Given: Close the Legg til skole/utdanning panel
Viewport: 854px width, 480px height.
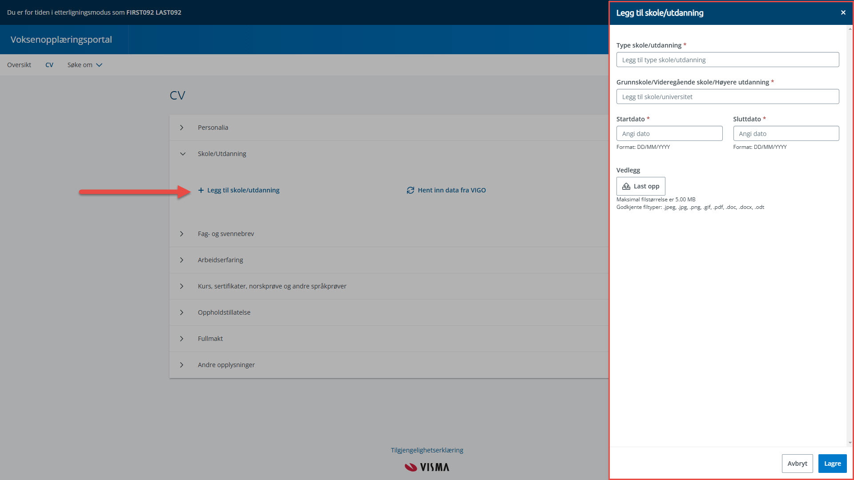Looking at the screenshot, I should [843, 12].
